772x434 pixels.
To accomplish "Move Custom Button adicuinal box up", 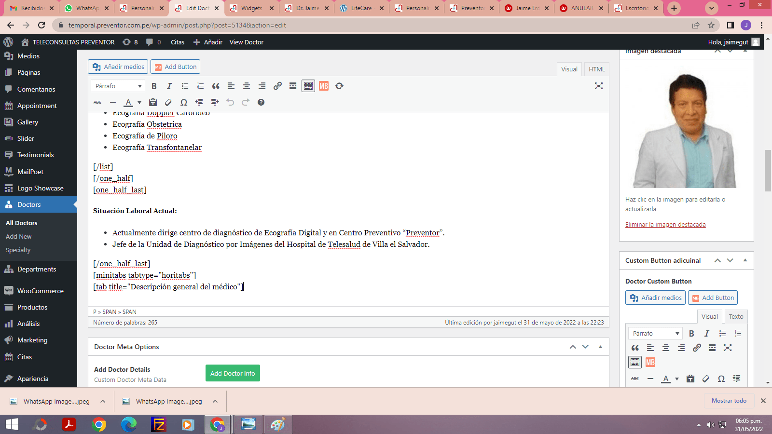I will [717, 260].
